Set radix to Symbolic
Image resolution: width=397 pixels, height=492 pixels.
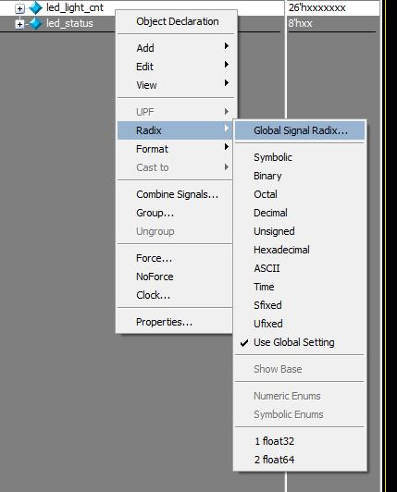coord(300,157)
